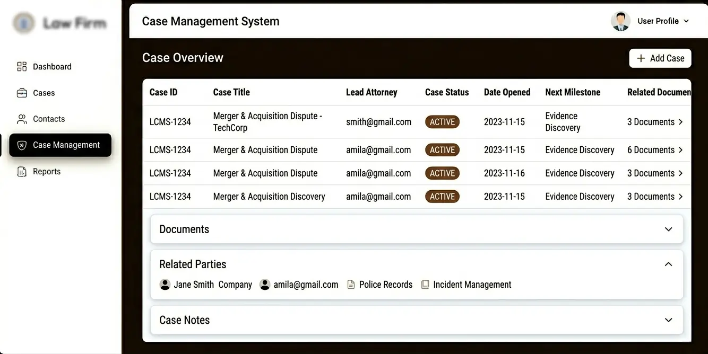Click the Dashboard grid icon in sidebar
This screenshot has height=354, width=708.
(22, 67)
